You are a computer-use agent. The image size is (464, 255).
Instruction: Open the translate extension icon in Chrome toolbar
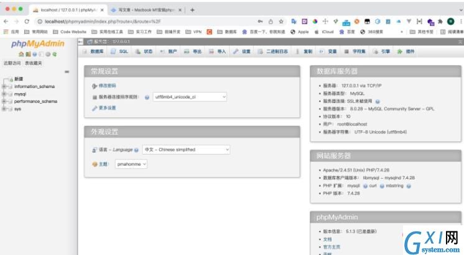click(294, 21)
